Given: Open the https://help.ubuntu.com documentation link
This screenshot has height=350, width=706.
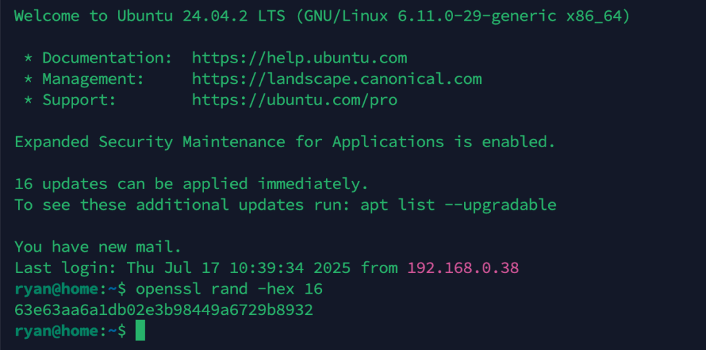Looking at the screenshot, I should 299,58.
